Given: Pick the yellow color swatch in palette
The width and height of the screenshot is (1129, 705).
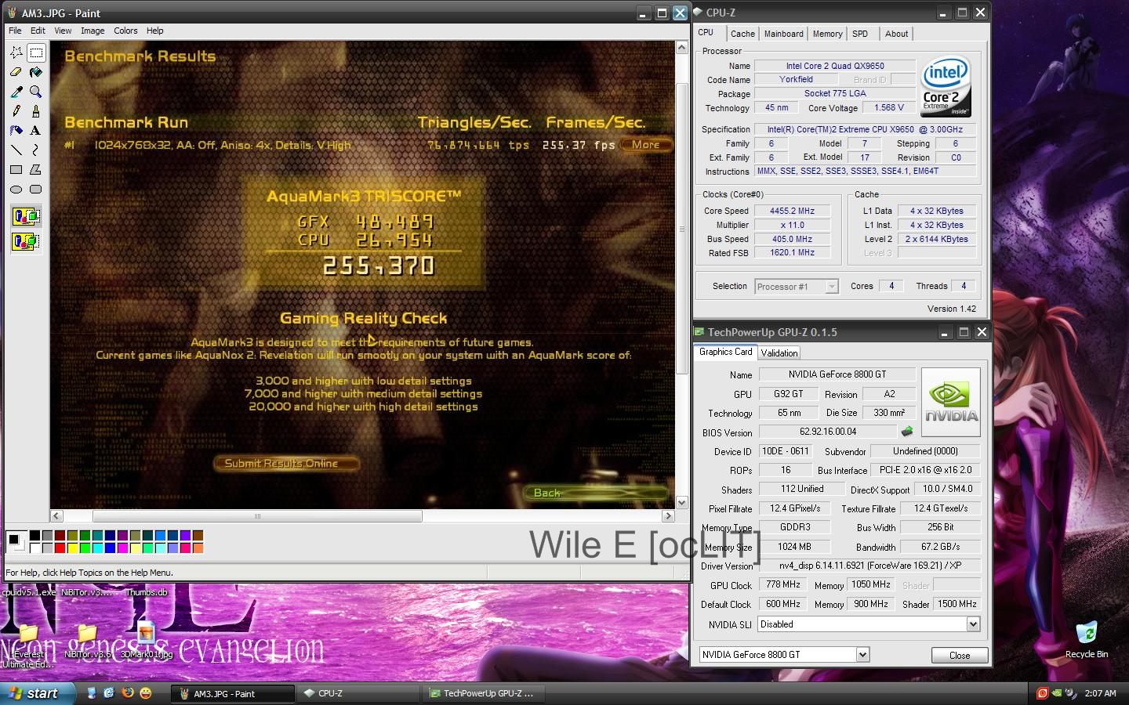Looking at the screenshot, I should coord(72,548).
